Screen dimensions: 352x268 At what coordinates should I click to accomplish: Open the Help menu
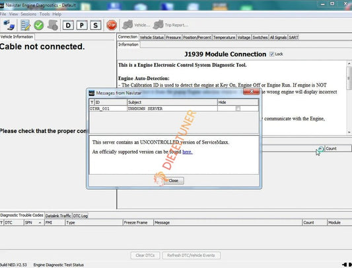pos(57,14)
